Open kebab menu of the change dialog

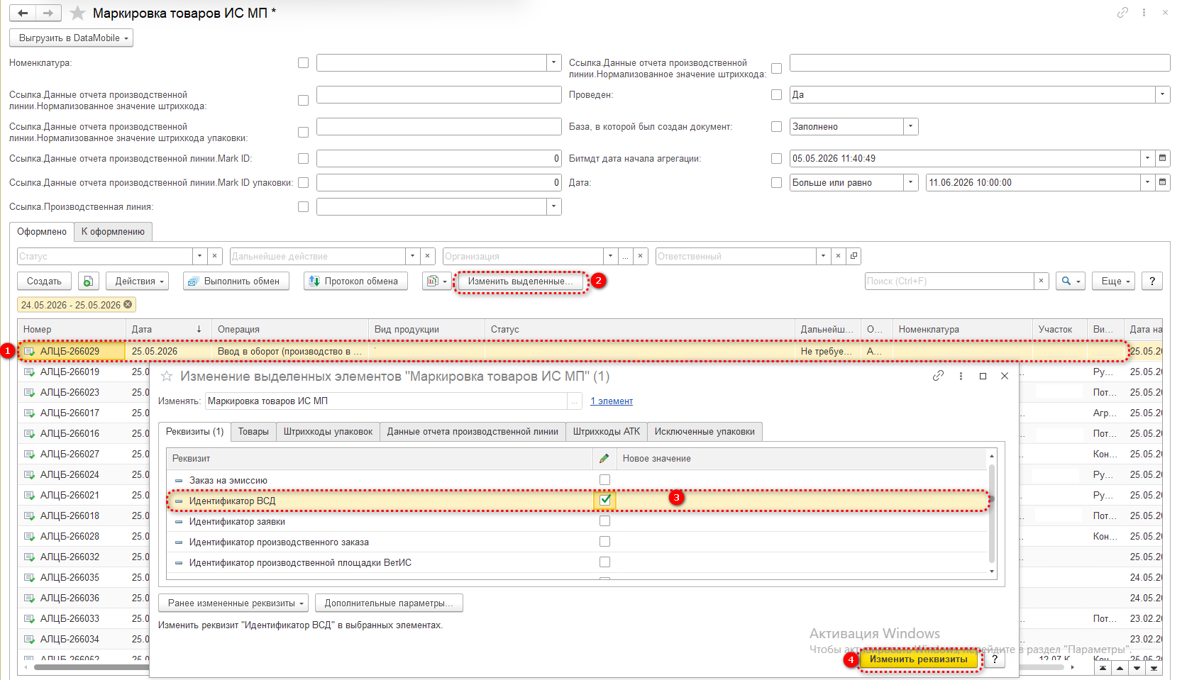tap(961, 376)
